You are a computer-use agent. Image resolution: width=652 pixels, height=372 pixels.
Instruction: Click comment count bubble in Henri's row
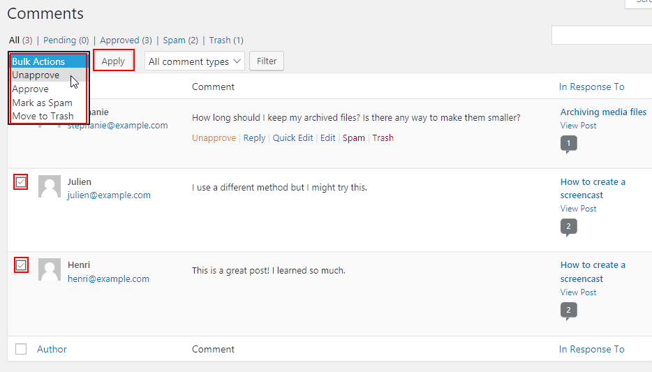[568, 310]
